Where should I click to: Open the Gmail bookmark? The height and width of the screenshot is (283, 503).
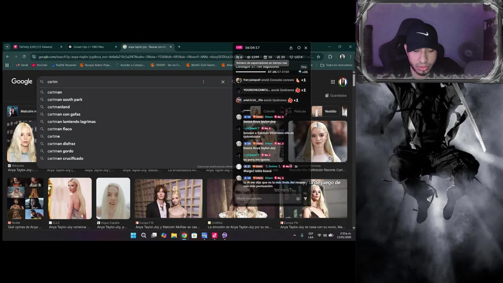(22, 65)
